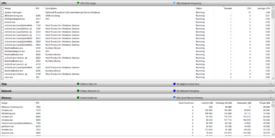The height and width of the screenshot is (138, 275).
Task: Expand the Disk section
Action: point(270,84)
